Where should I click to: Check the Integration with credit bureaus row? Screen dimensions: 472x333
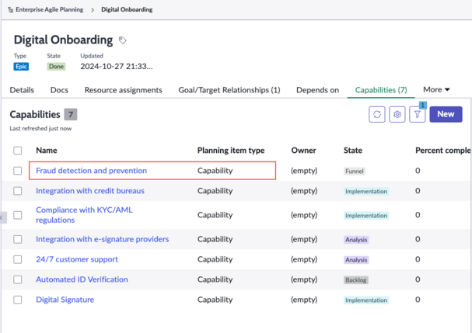coord(18,191)
